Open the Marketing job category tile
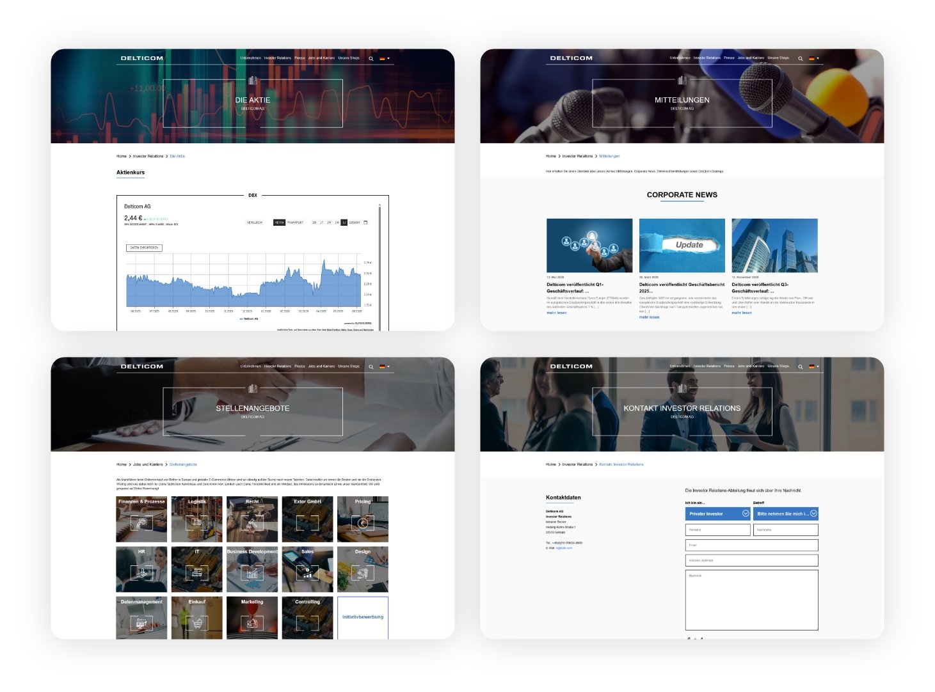The height and width of the screenshot is (692, 935). pyautogui.click(x=252, y=618)
